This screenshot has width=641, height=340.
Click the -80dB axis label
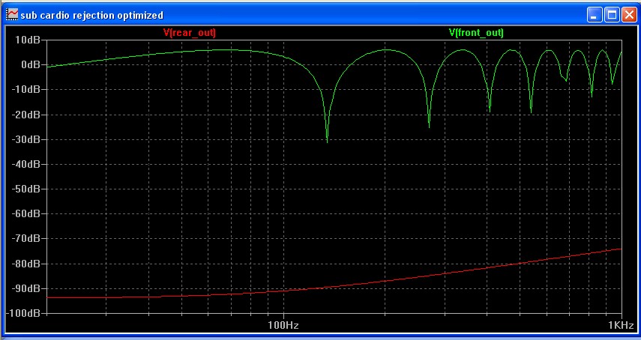pyautogui.click(x=25, y=264)
